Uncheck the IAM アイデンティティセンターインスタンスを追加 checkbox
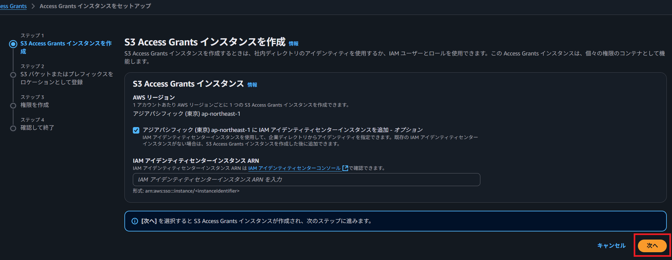 (136, 130)
